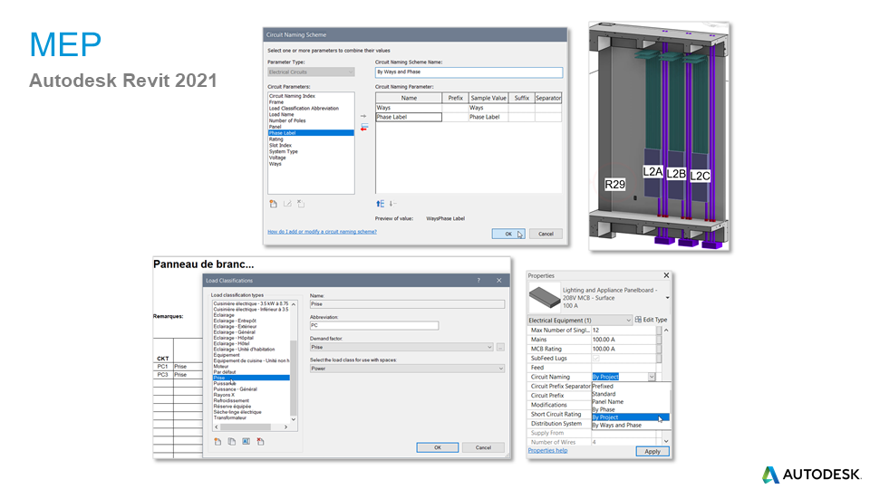Click the Abbreviation input field

point(373,325)
